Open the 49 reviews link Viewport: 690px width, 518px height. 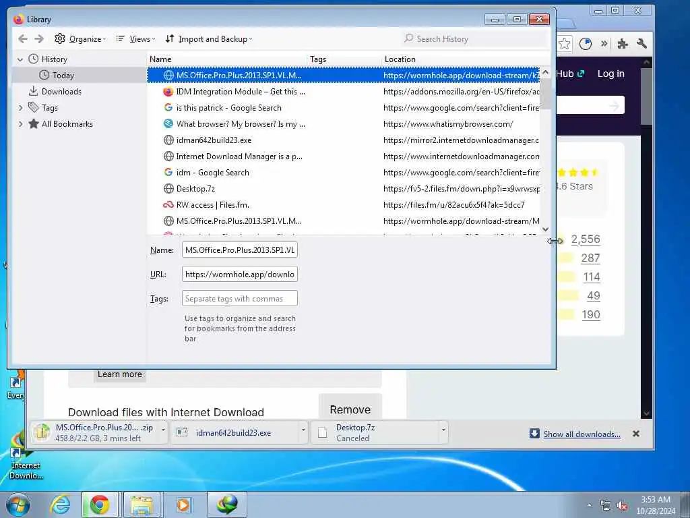click(593, 296)
